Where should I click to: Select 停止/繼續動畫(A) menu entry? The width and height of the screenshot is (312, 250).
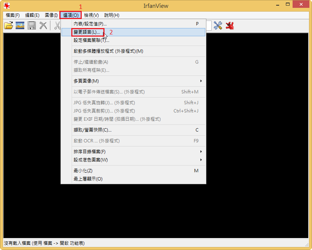133,62
